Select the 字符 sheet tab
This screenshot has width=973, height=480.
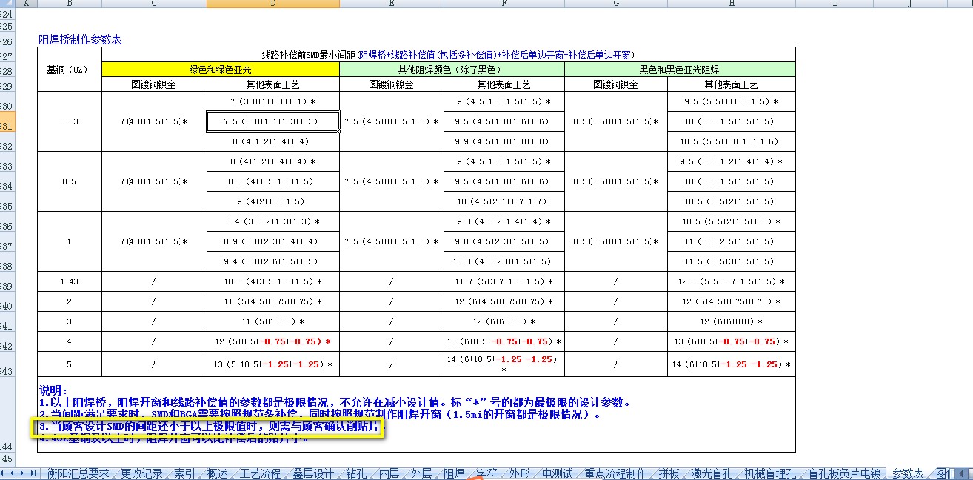(x=486, y=473)
